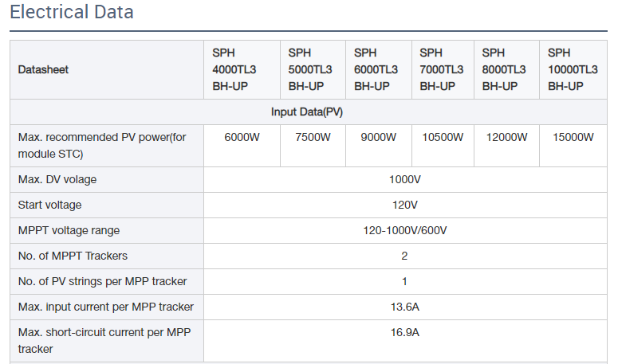
Task: Select the SPH 8000TL3 BH-UP column header
Action: point(506,69)
